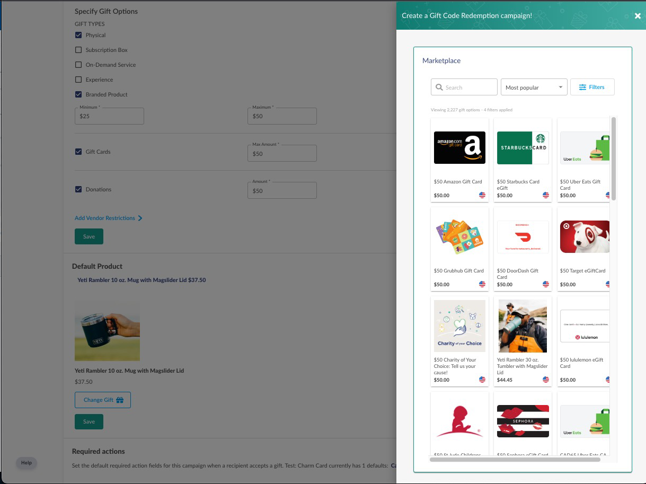The width and height of the screenshot is (646, 484).
Task: Click the '$50 Grubhub Gift Card' title
Action: click(459, 271)
